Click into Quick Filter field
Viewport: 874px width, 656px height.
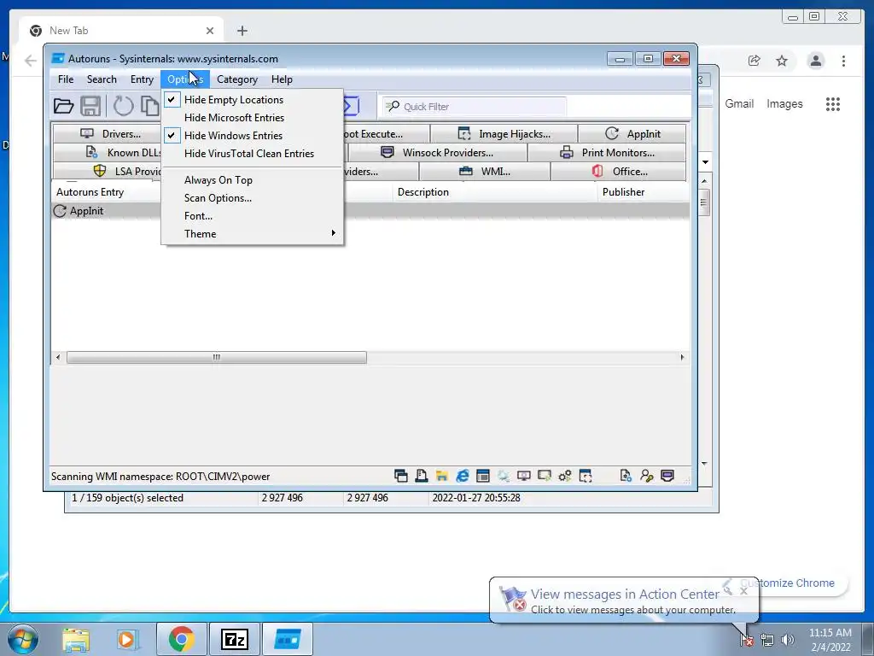(x=474, y=107)
